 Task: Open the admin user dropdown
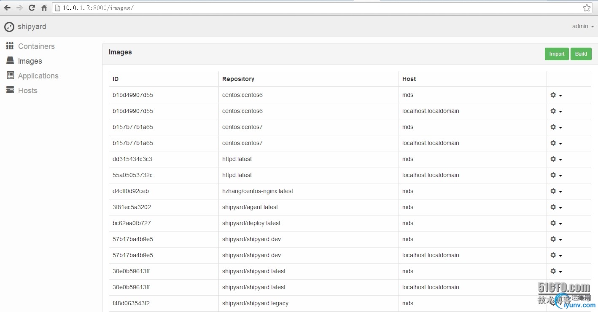pos(583,27)
